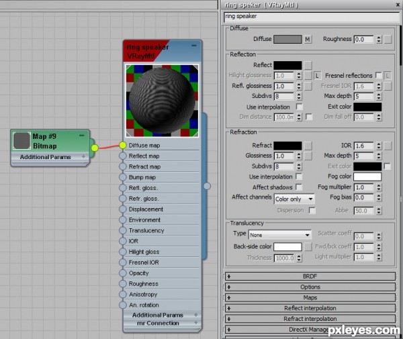Expand the Refract interpolation rollout
The width and height of the screenshot is (403, 339).
[x=310, y=319]
